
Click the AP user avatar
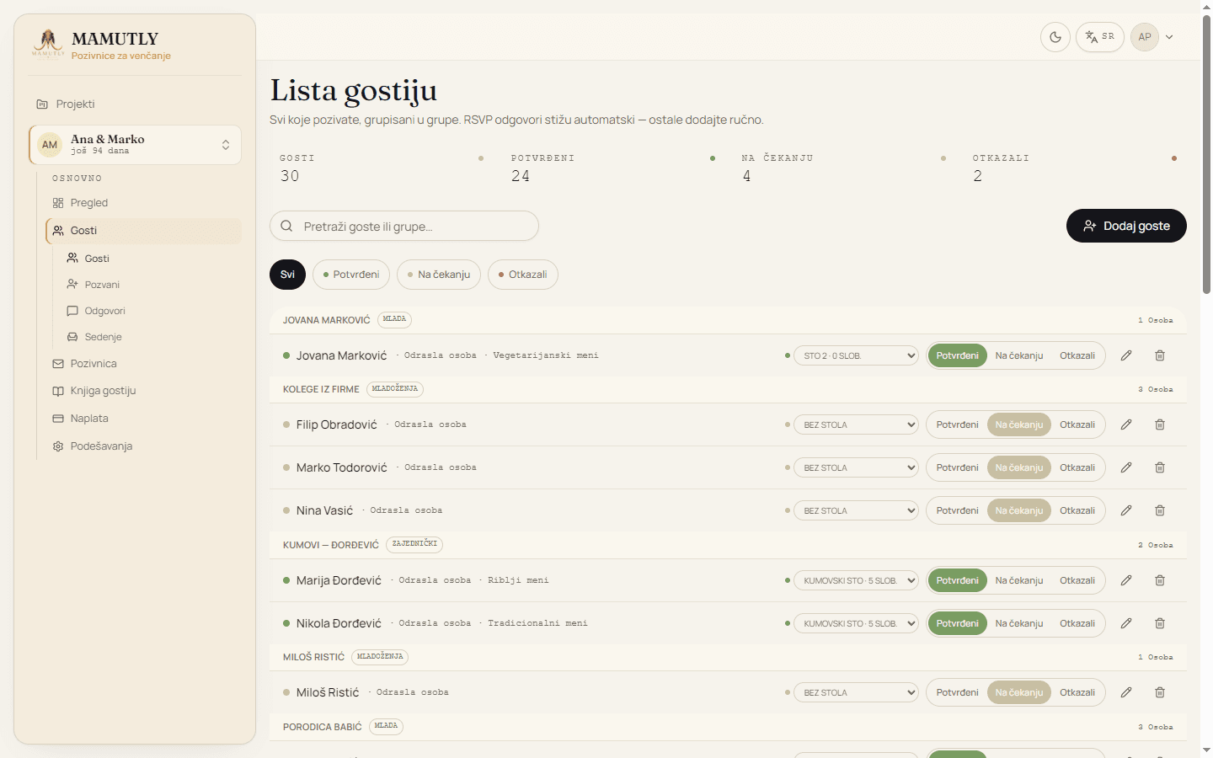(x=1145, y=37)
